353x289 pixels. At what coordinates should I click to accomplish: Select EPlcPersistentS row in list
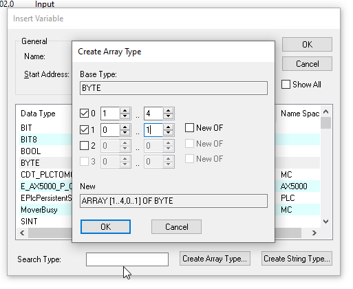(x=46, y=198)
